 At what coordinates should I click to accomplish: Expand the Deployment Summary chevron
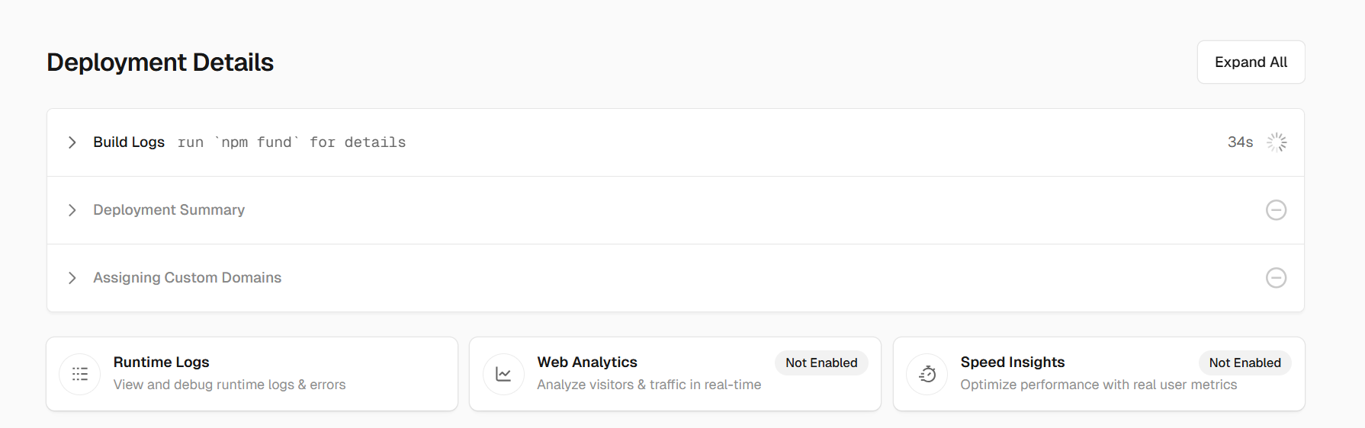tap(72, 210)
